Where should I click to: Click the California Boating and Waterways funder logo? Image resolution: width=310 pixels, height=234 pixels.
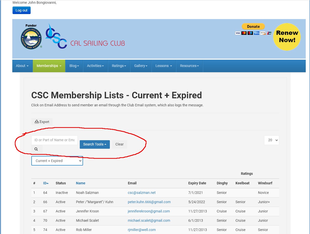click(31, 37)
